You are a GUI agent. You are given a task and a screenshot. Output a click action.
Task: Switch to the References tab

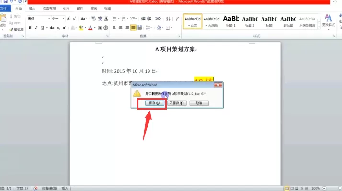(x=66, y=8)
